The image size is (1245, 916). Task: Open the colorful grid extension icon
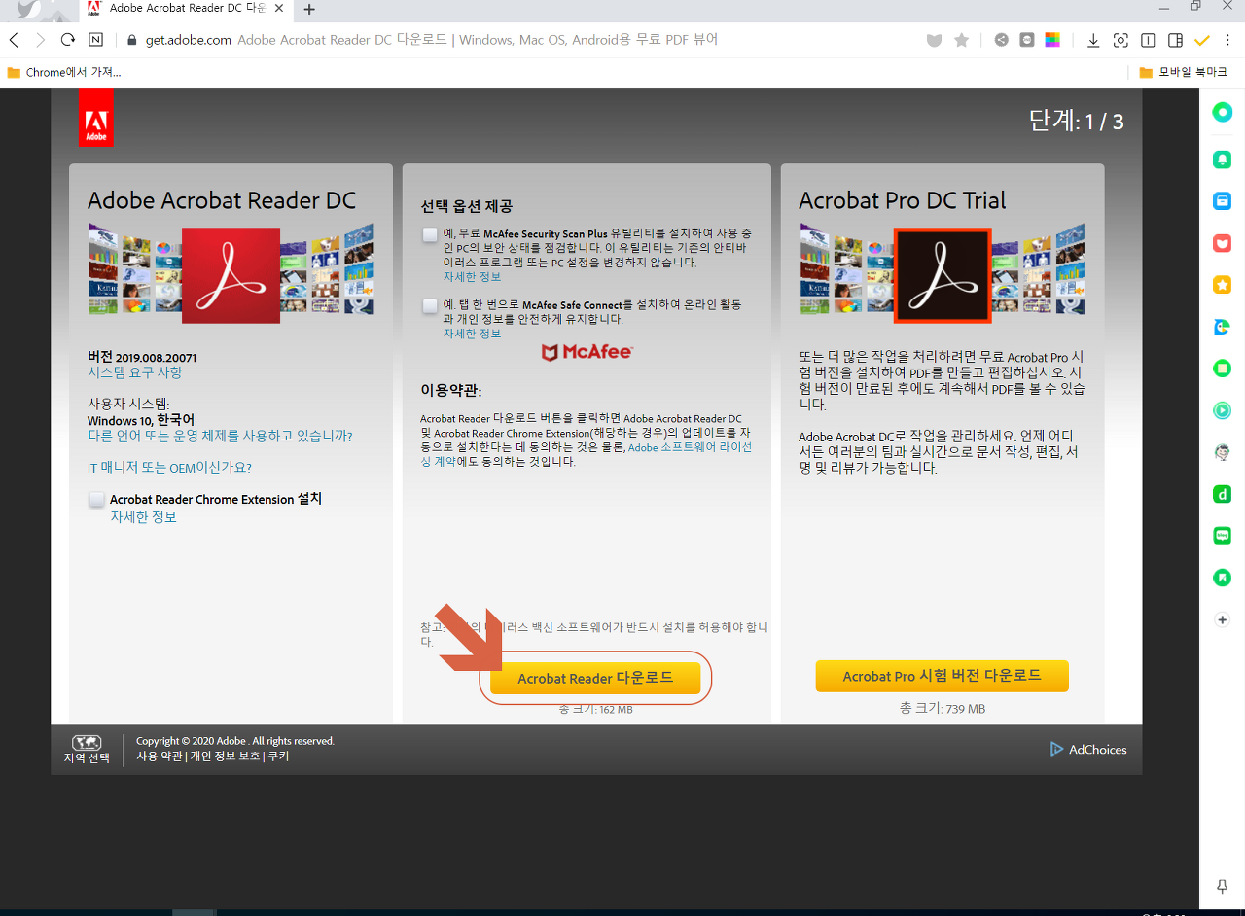pos(1051,40)
